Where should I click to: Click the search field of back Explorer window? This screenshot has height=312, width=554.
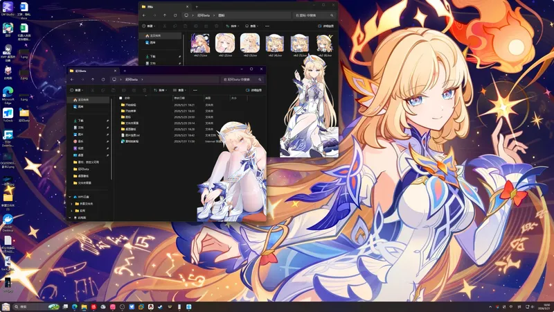[x=314, y=15]
